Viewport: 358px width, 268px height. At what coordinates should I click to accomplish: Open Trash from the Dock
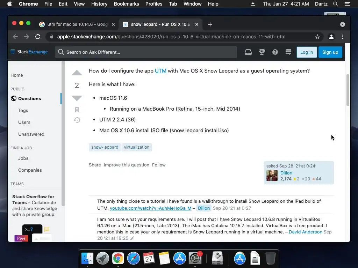pos(271,259)
